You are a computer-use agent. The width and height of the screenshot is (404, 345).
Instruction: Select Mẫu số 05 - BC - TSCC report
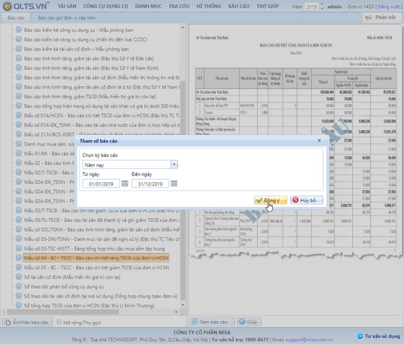97,268
